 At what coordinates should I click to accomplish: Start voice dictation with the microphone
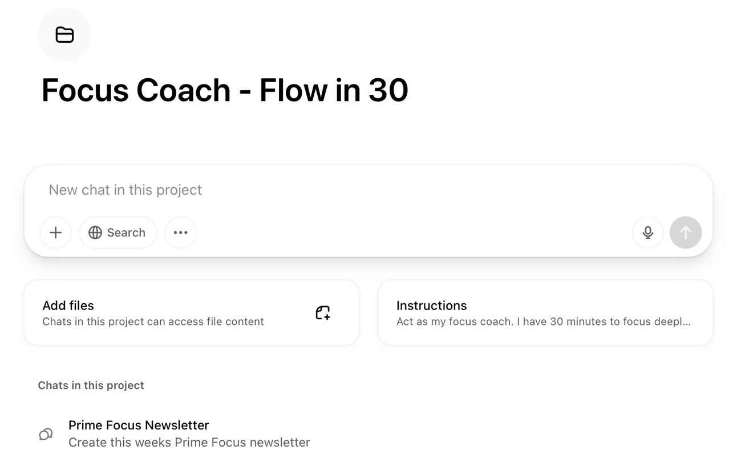(x=647, y=232)
